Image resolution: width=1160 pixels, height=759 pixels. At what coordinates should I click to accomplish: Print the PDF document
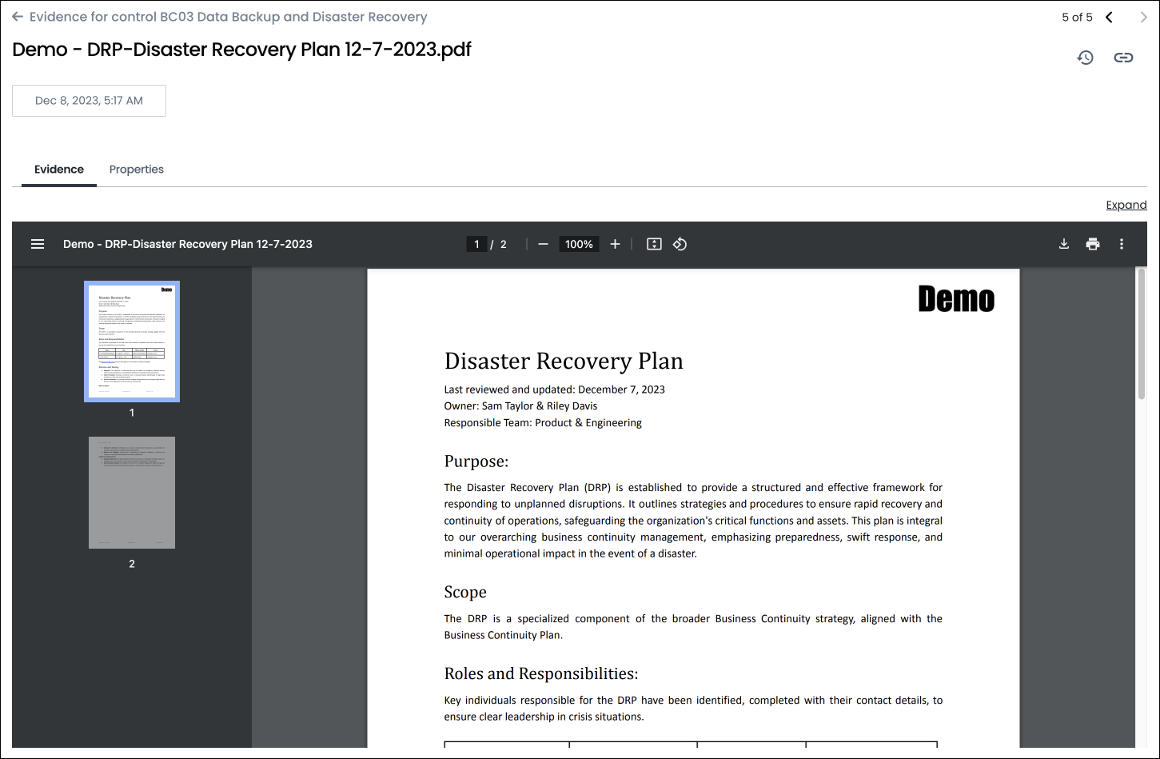tap(1093, 244)
